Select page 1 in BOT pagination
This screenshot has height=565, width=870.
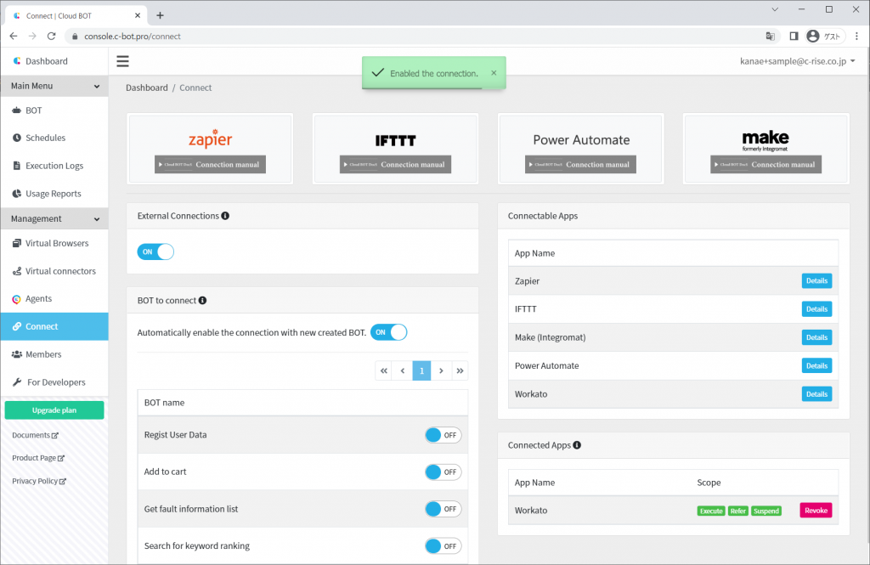(x=421, y=370)
